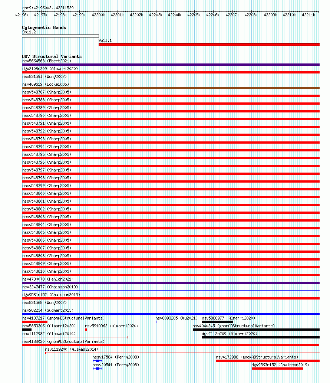The width and height of the screenshot is (330, 383).
Task: Click the brown nsv469519 variant bar
Action: click(x=171, y=88)
